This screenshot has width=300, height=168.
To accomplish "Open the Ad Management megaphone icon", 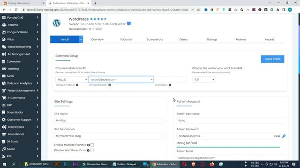I will point(4,54).
